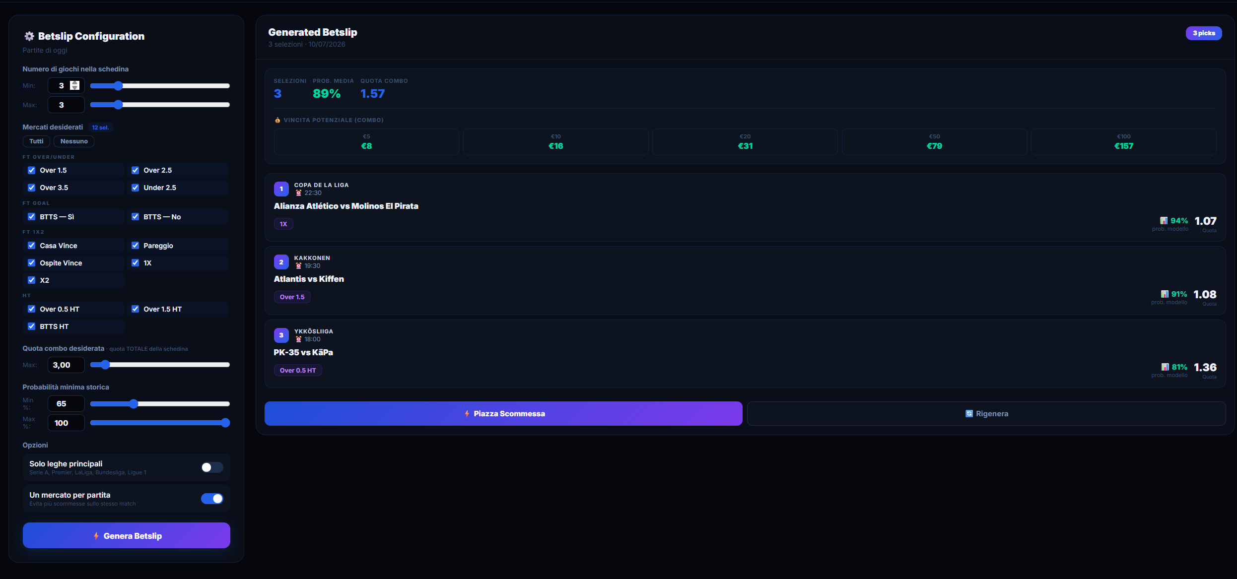The image size is (1237, 579).
Task: Click the Piazza Scommessa button
Action: pyautogui.click(x=503, y=414)
